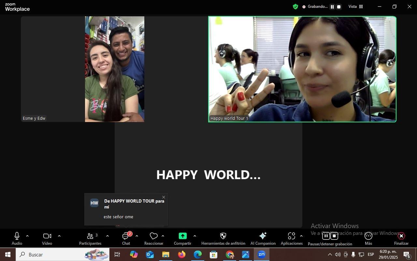Select Happy world Tour 1 video tile
Viewport: 417px width, 261px height.
(302, 69)
